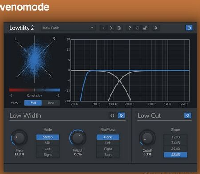Choose the 24dB slope
Viewport: 200px width, 174px height.
click(x=176, y=143)
